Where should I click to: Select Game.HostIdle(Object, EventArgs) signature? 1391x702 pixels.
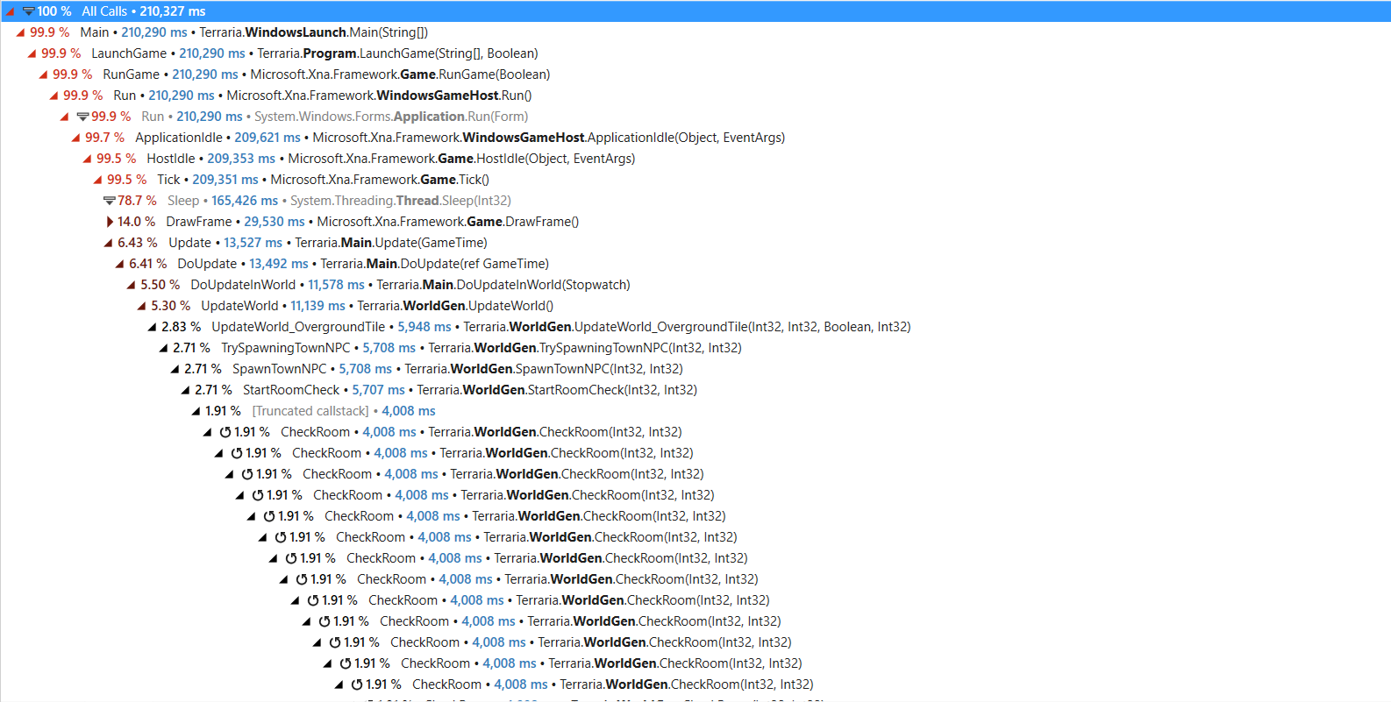(x=461, y=159)
